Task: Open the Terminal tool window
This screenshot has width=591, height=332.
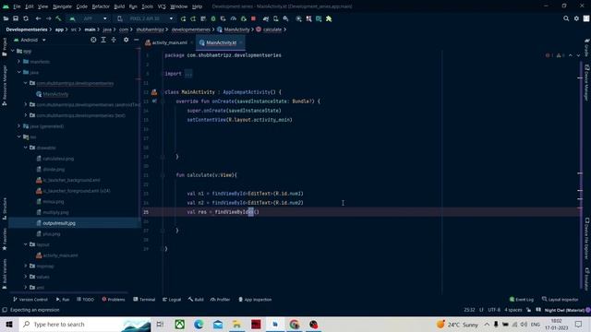Action: 144,300
